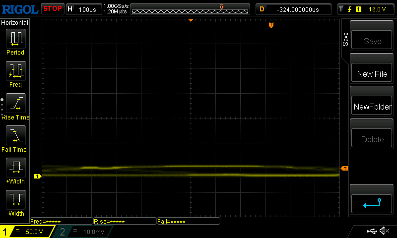Click the USB connection status icon
This screenshot has width=397, height=238.
pyautogui.click(x=372, y=231)
